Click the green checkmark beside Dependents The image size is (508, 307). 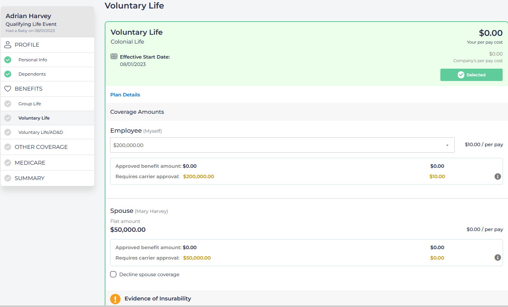pos(8,74)
